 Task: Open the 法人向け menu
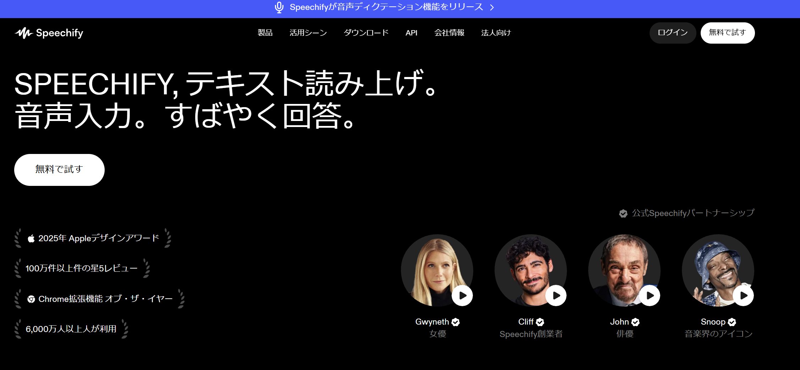pyautogui.click(x=496, y=33)
